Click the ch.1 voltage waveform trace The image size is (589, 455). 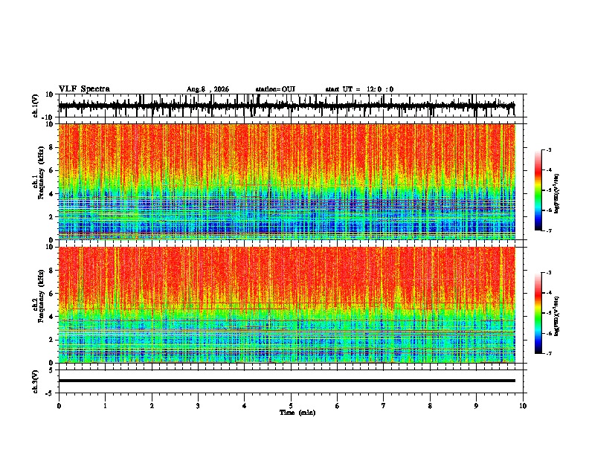click(286, 106)
